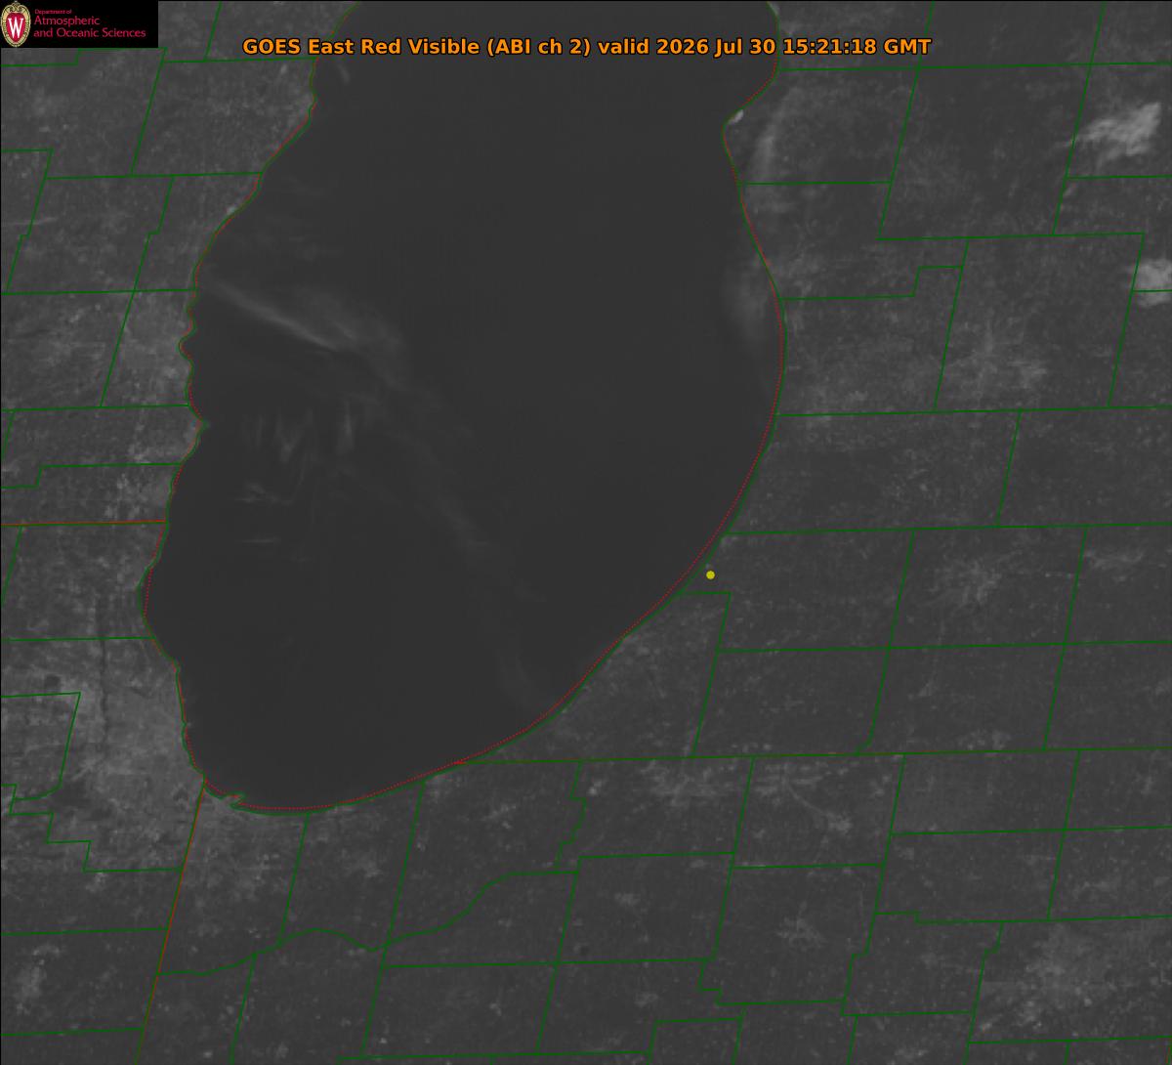Viewport: 1172px width, 1065px height.
Task: Click the small bright cloud on the image's right edge
Action: (x=1154, y=275)
